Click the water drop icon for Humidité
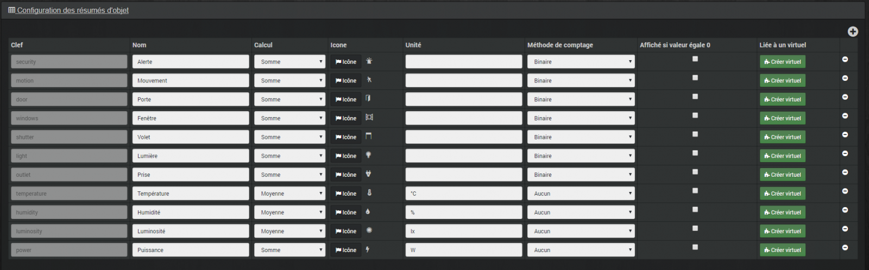Screen dimensions: 869x270 pos(368,211)
